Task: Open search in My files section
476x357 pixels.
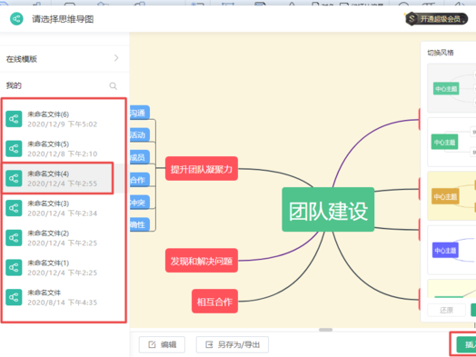Action: [x=113, y=86]
